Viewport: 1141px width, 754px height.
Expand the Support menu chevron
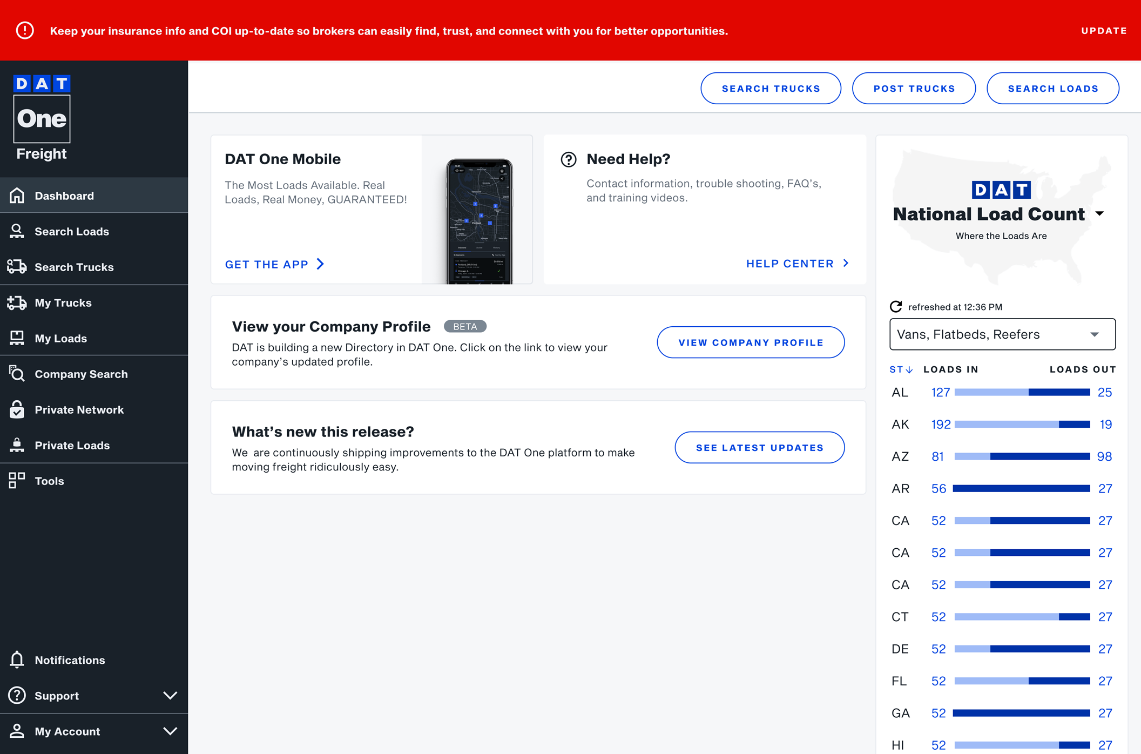pyautogui.click(x=170, y=696)
